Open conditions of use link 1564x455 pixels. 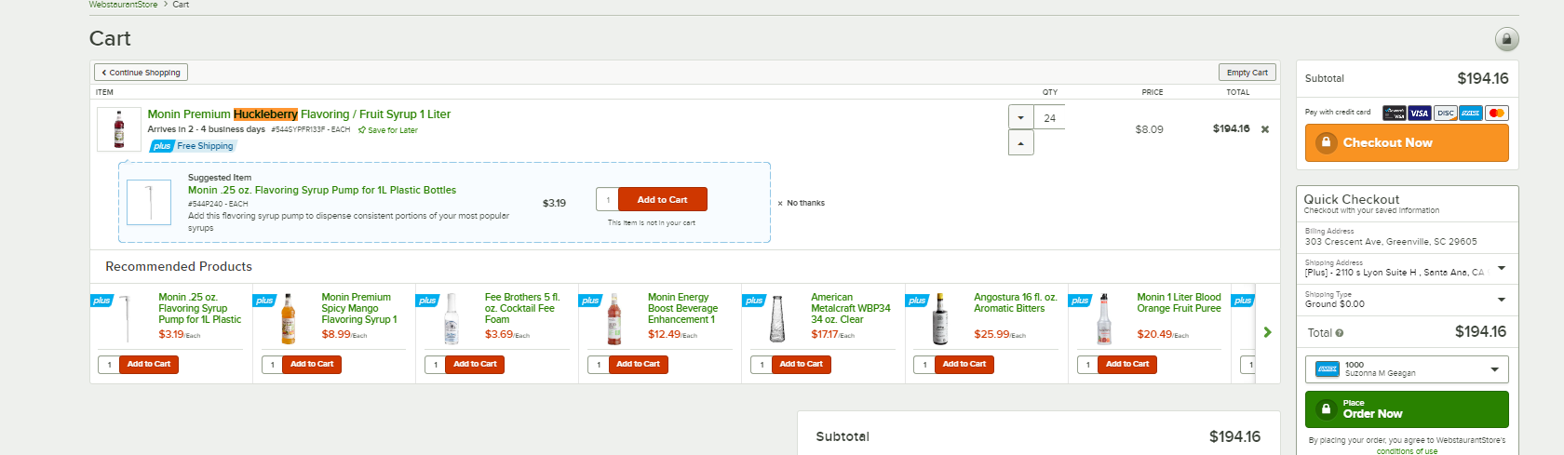[x=1407, y=451]
